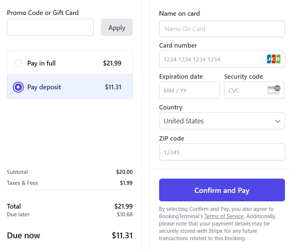This screenshot has height=250, width=293.
Task: Click the CVC security code field
Action: (255, 90)
